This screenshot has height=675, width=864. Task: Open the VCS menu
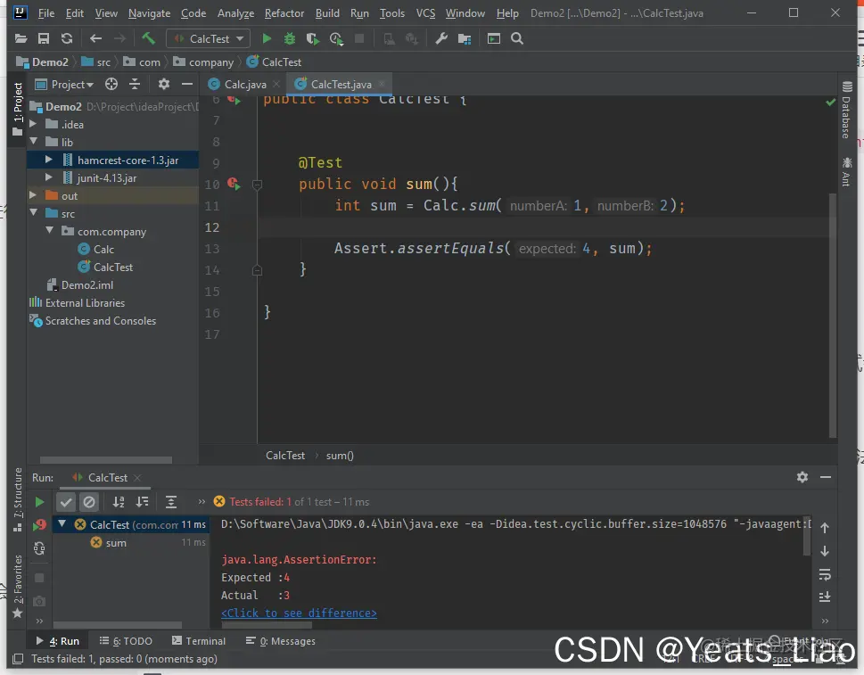(x=425, y=13)
